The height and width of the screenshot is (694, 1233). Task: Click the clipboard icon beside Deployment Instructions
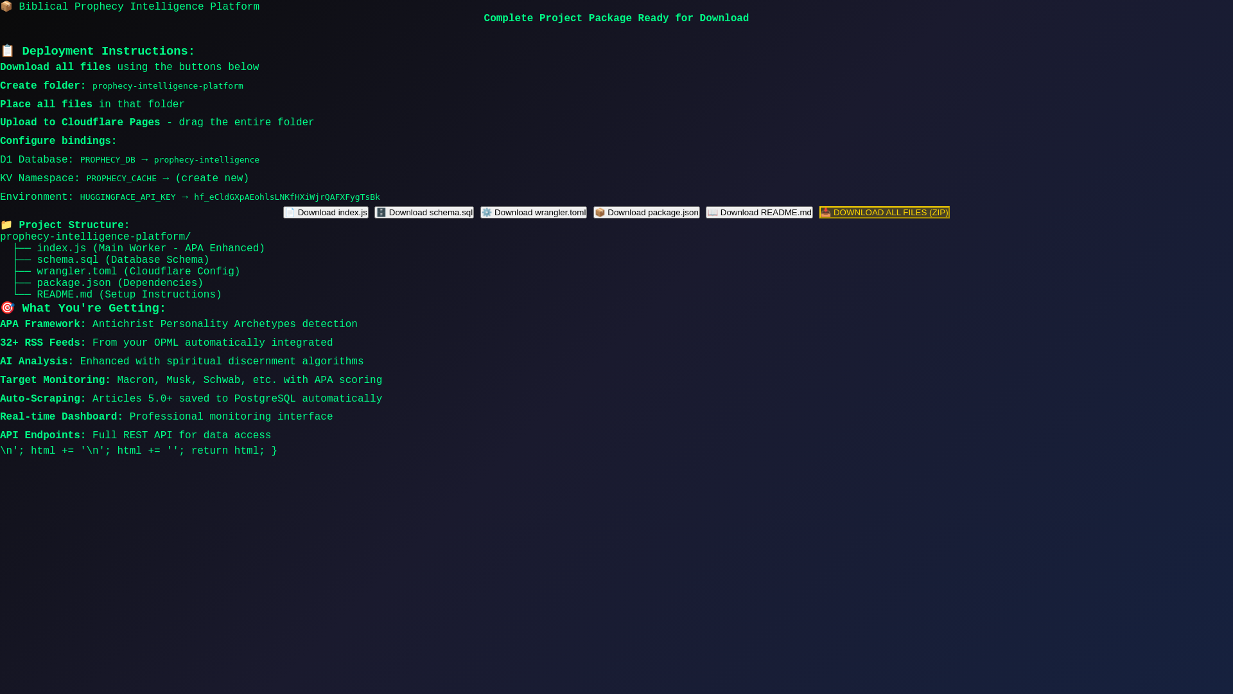point(7,51)
